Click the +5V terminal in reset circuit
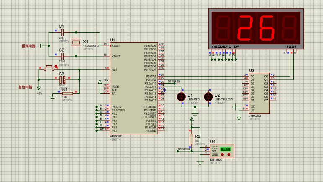The width and height of the screenshot is (323, 182). pos(39,88)
